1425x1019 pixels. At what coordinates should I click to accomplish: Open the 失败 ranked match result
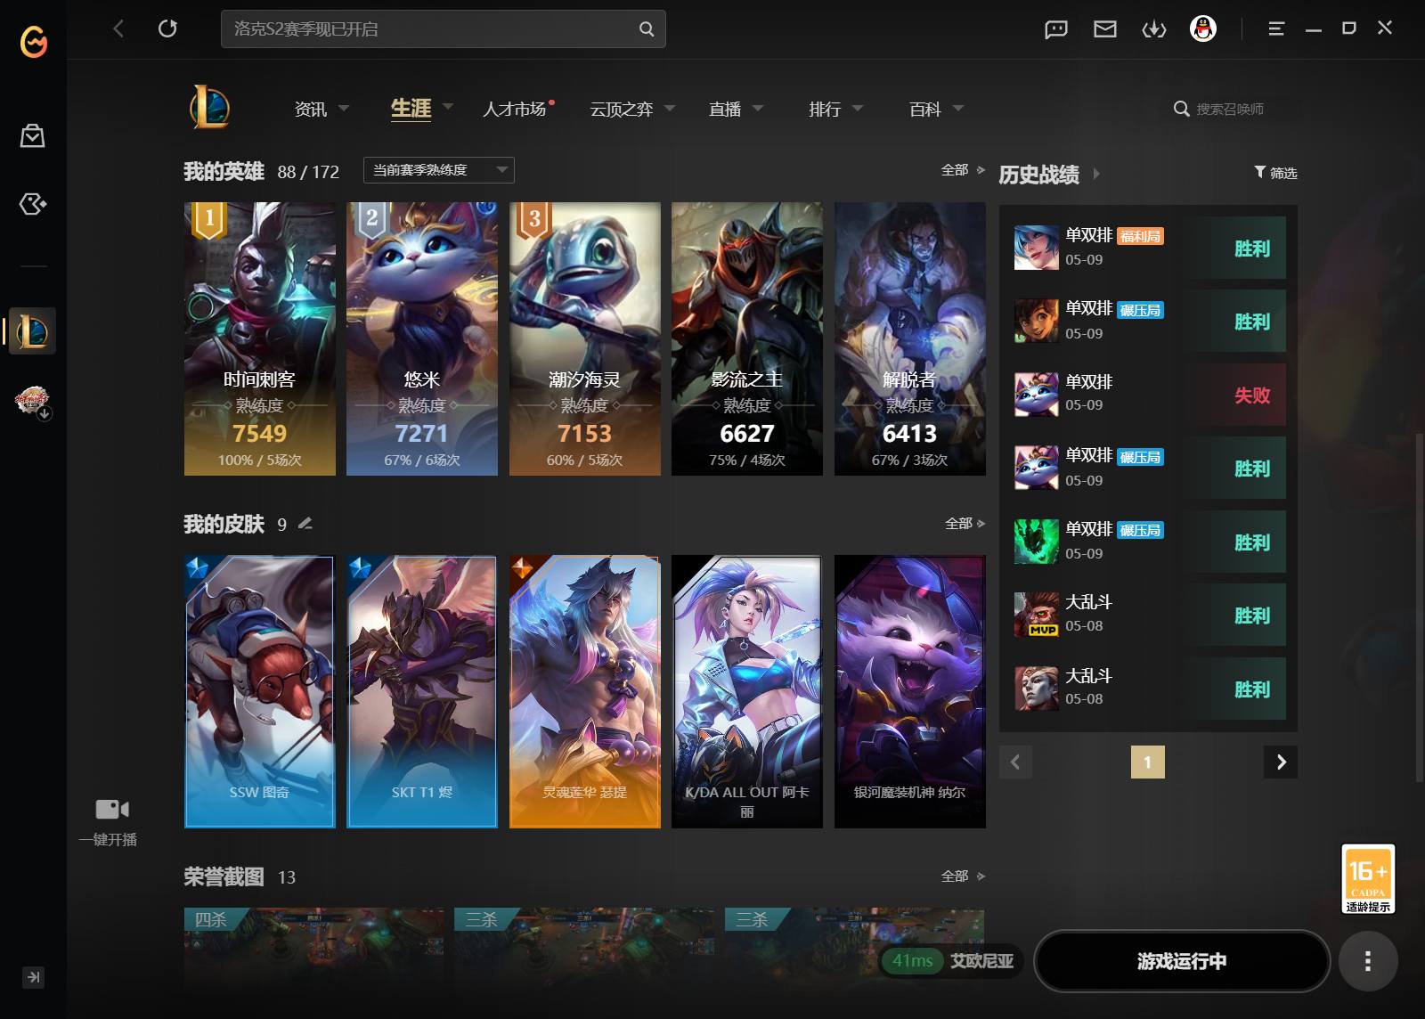(x=1148, y=395)
